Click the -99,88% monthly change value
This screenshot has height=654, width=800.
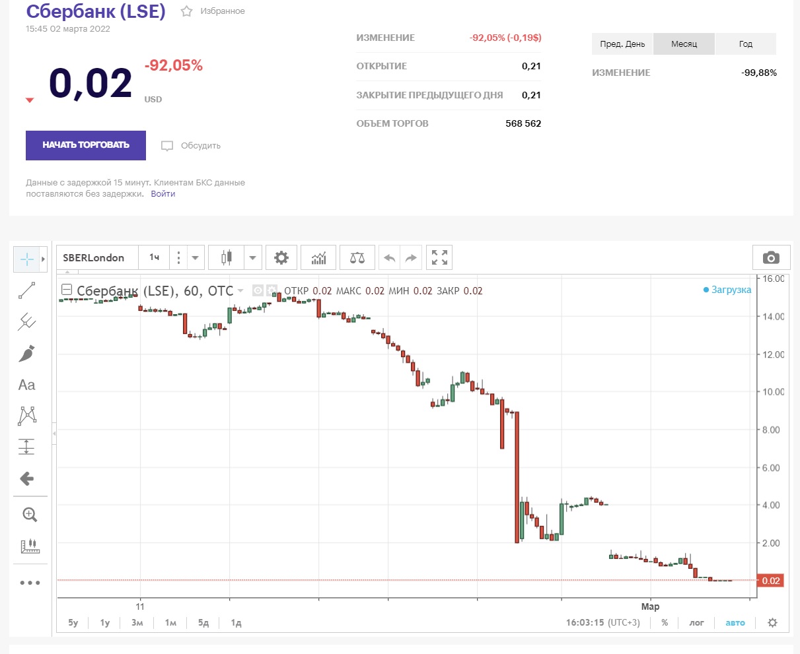[759, 73]
